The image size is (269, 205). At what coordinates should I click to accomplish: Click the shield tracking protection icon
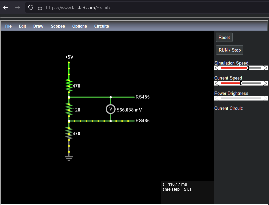pos(31,7)
